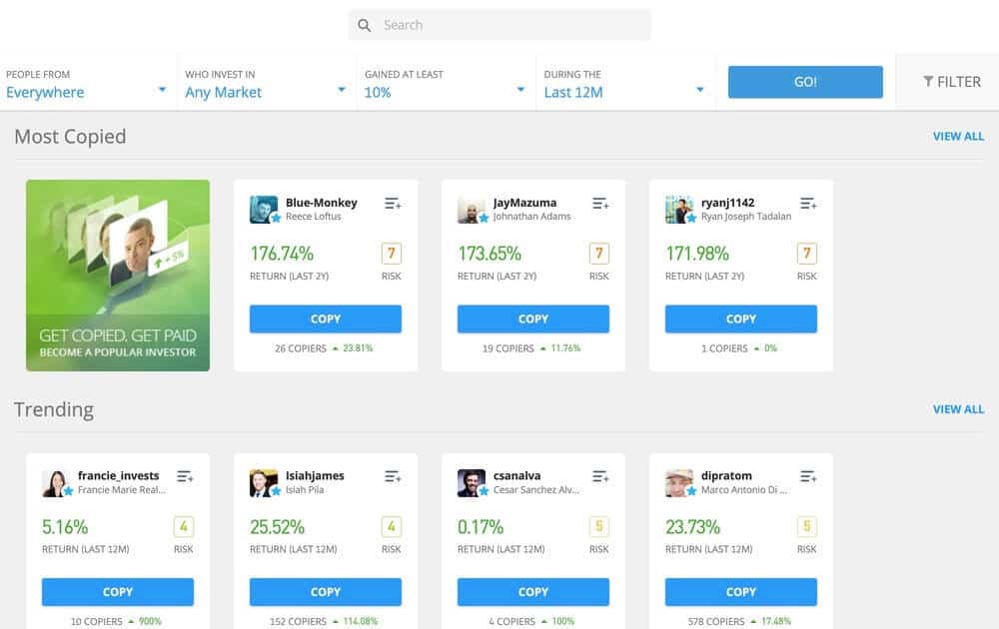Click the 173.65% return value
This screenshot has height=629, width=999.
pos(490,254)
